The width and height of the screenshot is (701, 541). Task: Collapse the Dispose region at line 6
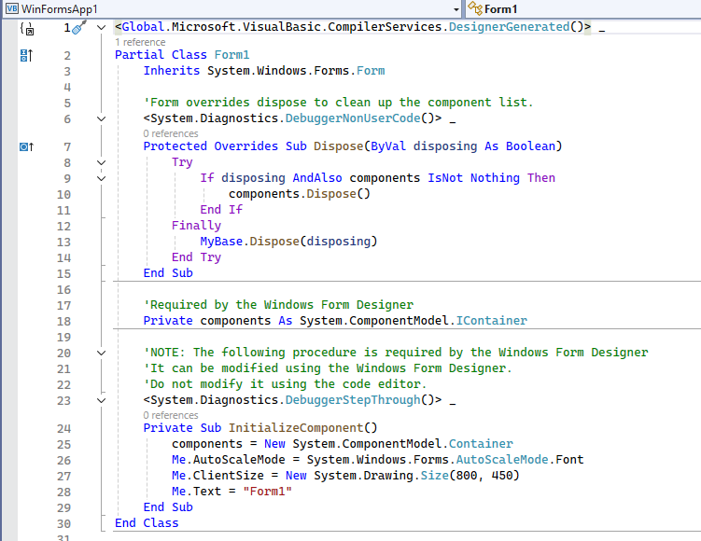[x=102, y=118]
